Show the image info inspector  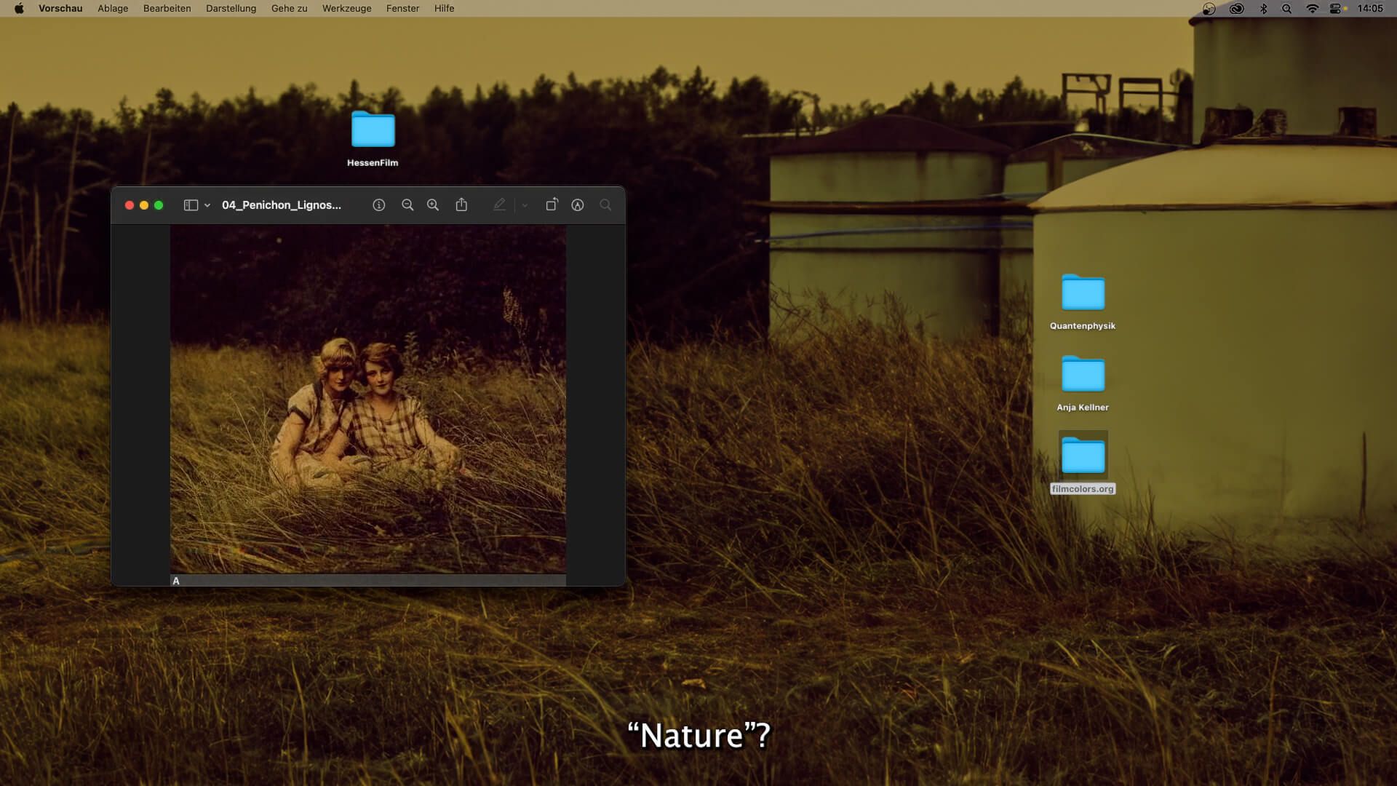[x=379, y=205]
